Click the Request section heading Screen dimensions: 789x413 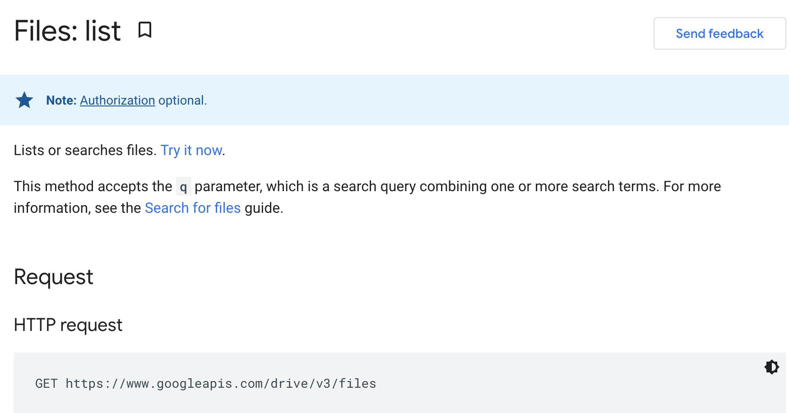(x=53, y=276)
